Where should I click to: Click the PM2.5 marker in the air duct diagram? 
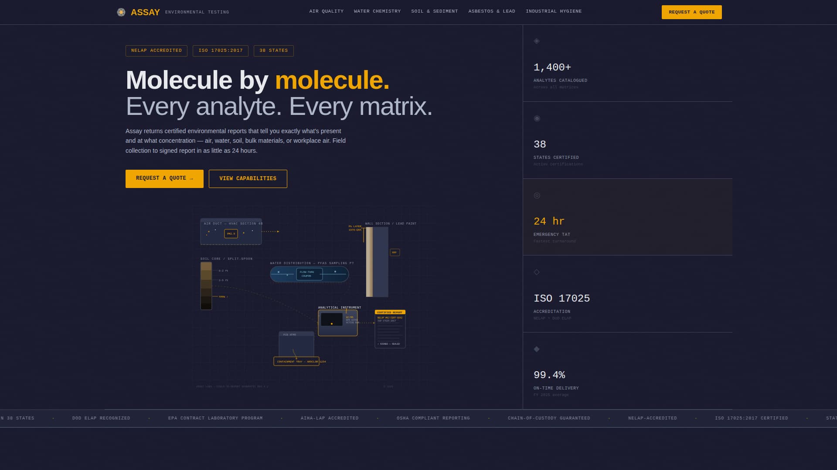(231, 233)
